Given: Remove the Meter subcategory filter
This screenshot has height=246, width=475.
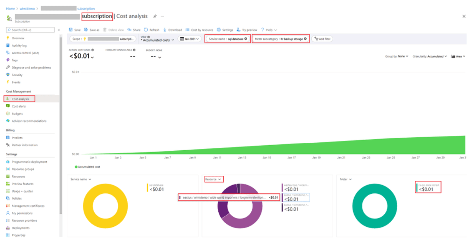Looking at the screenshot, I should pyautogui.click(x=305, y=39).
